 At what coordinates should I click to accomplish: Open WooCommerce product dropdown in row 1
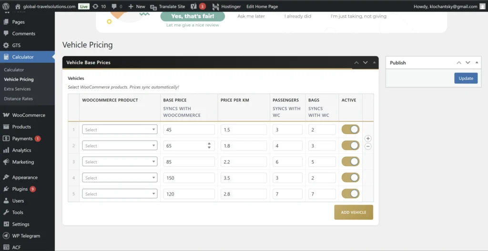tap(120, 130)
